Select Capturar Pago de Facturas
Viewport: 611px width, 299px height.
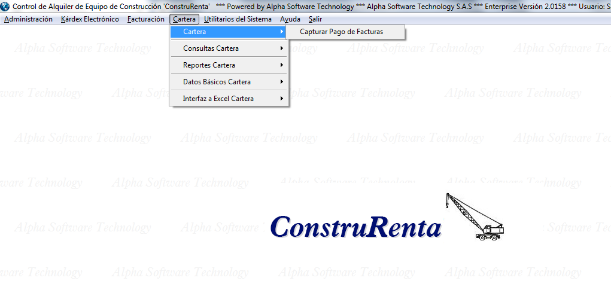(x=341, y=32)
